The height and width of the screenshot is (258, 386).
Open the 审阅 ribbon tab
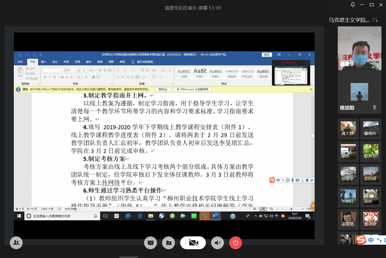tap(100, 62)
